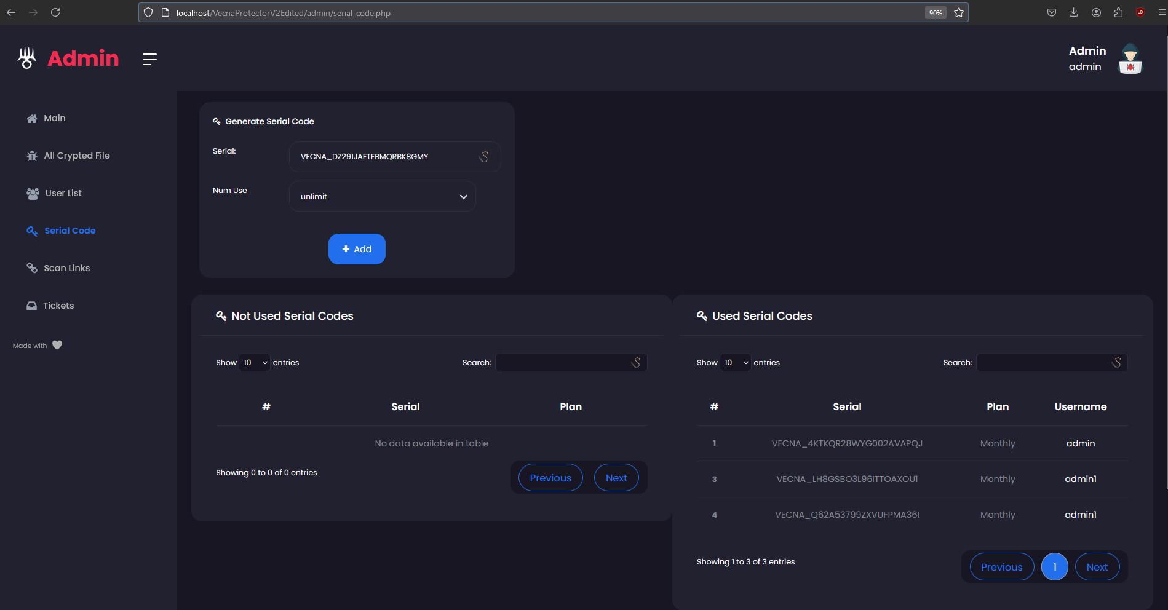Select serial VECNA_Q62A53799ZXVUFPMA36I
This screenshot has width=1168, height=610.
tap(847, 515)
